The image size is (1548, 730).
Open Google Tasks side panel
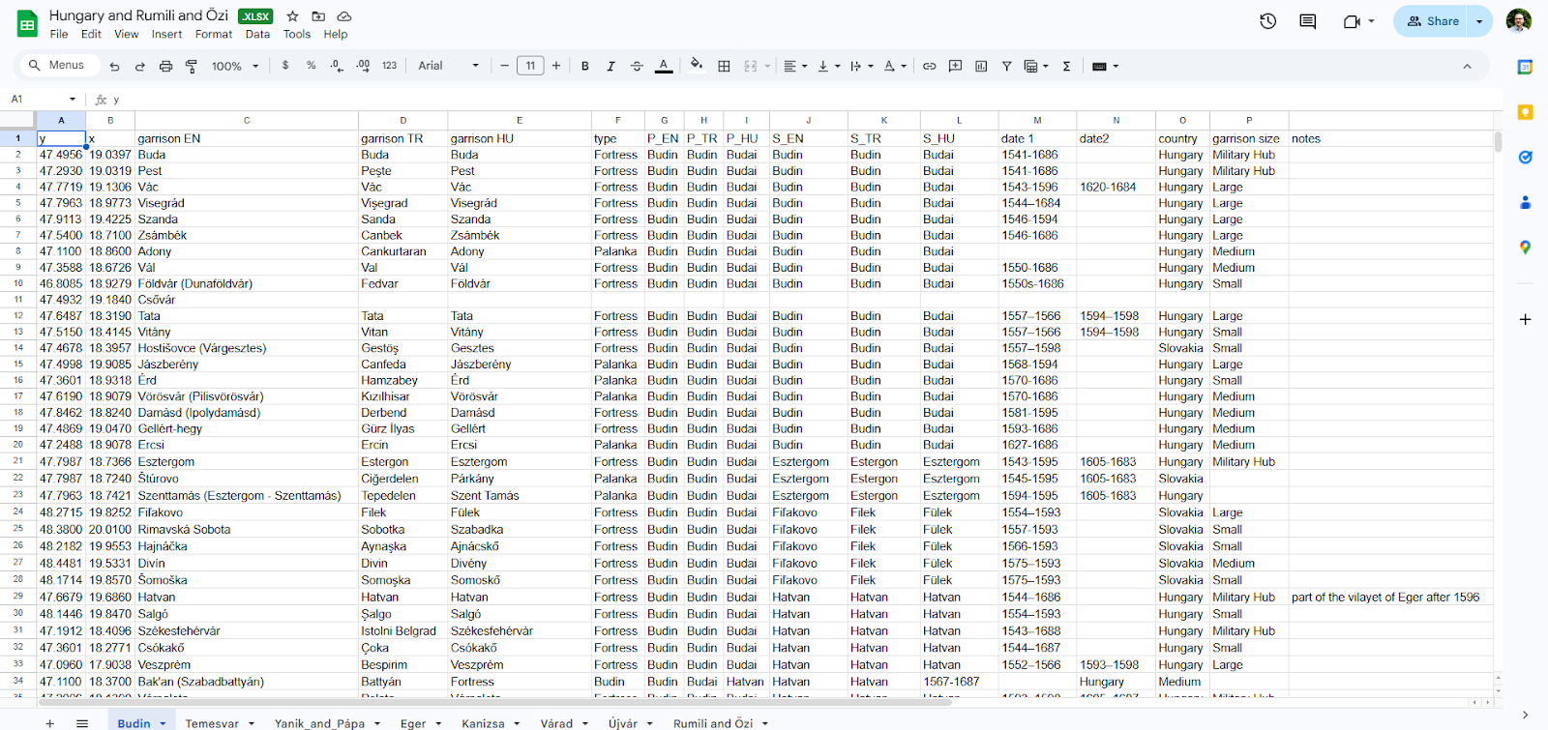[1525, 157]
